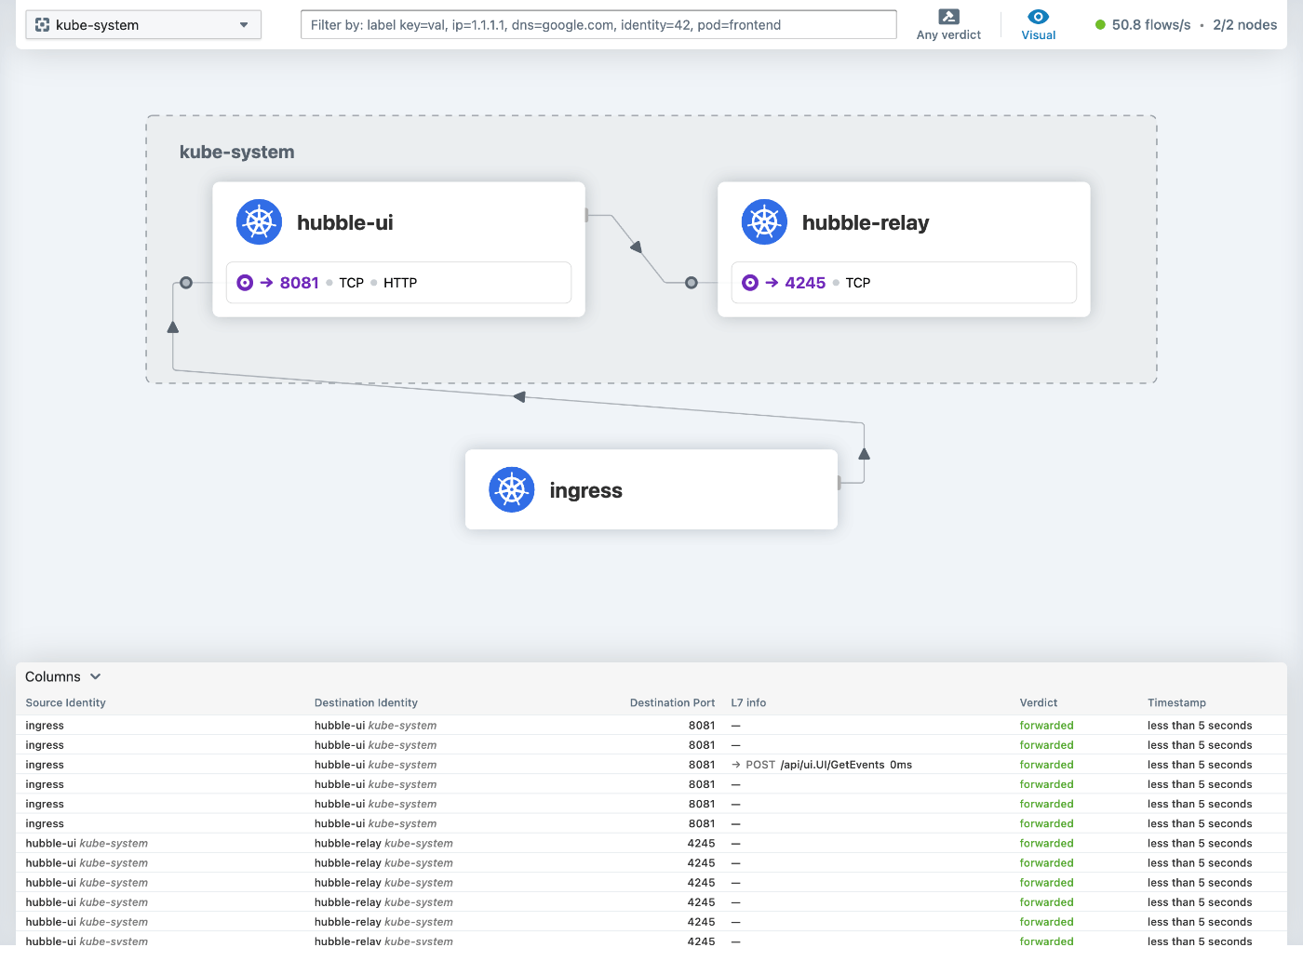This screenshot has width=1303, height=961.
Task: Click the hubble-relay service card title
Action: (866, 222)
